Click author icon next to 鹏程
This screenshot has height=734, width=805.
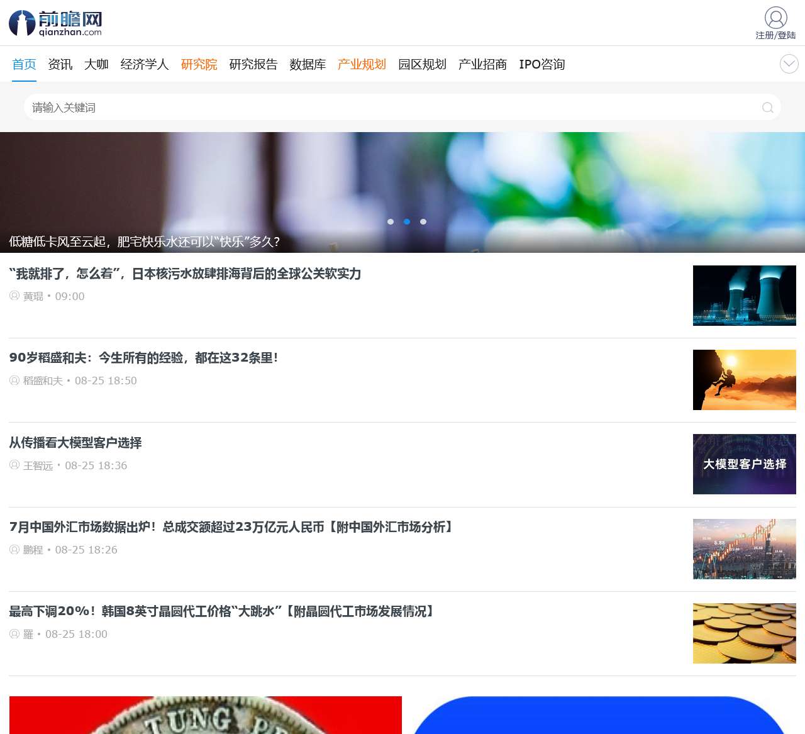tap(14, 549)
